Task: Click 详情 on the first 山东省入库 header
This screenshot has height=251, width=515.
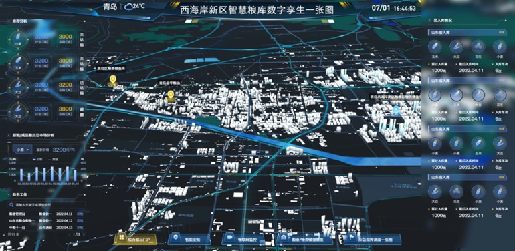Action: coord(502,33)
